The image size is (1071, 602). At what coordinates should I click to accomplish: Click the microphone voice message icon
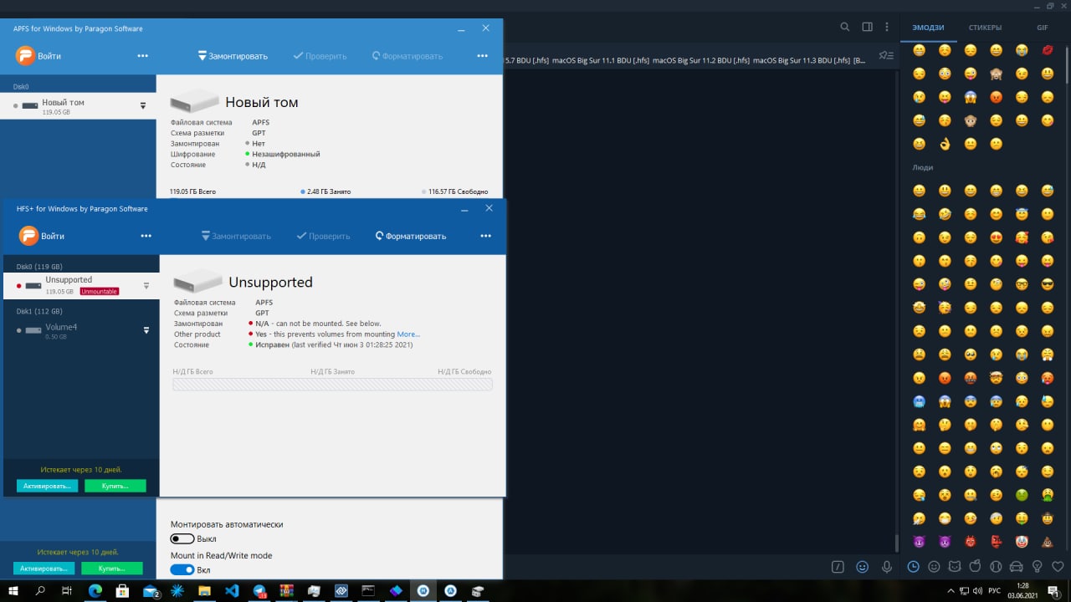pos(887,567)
